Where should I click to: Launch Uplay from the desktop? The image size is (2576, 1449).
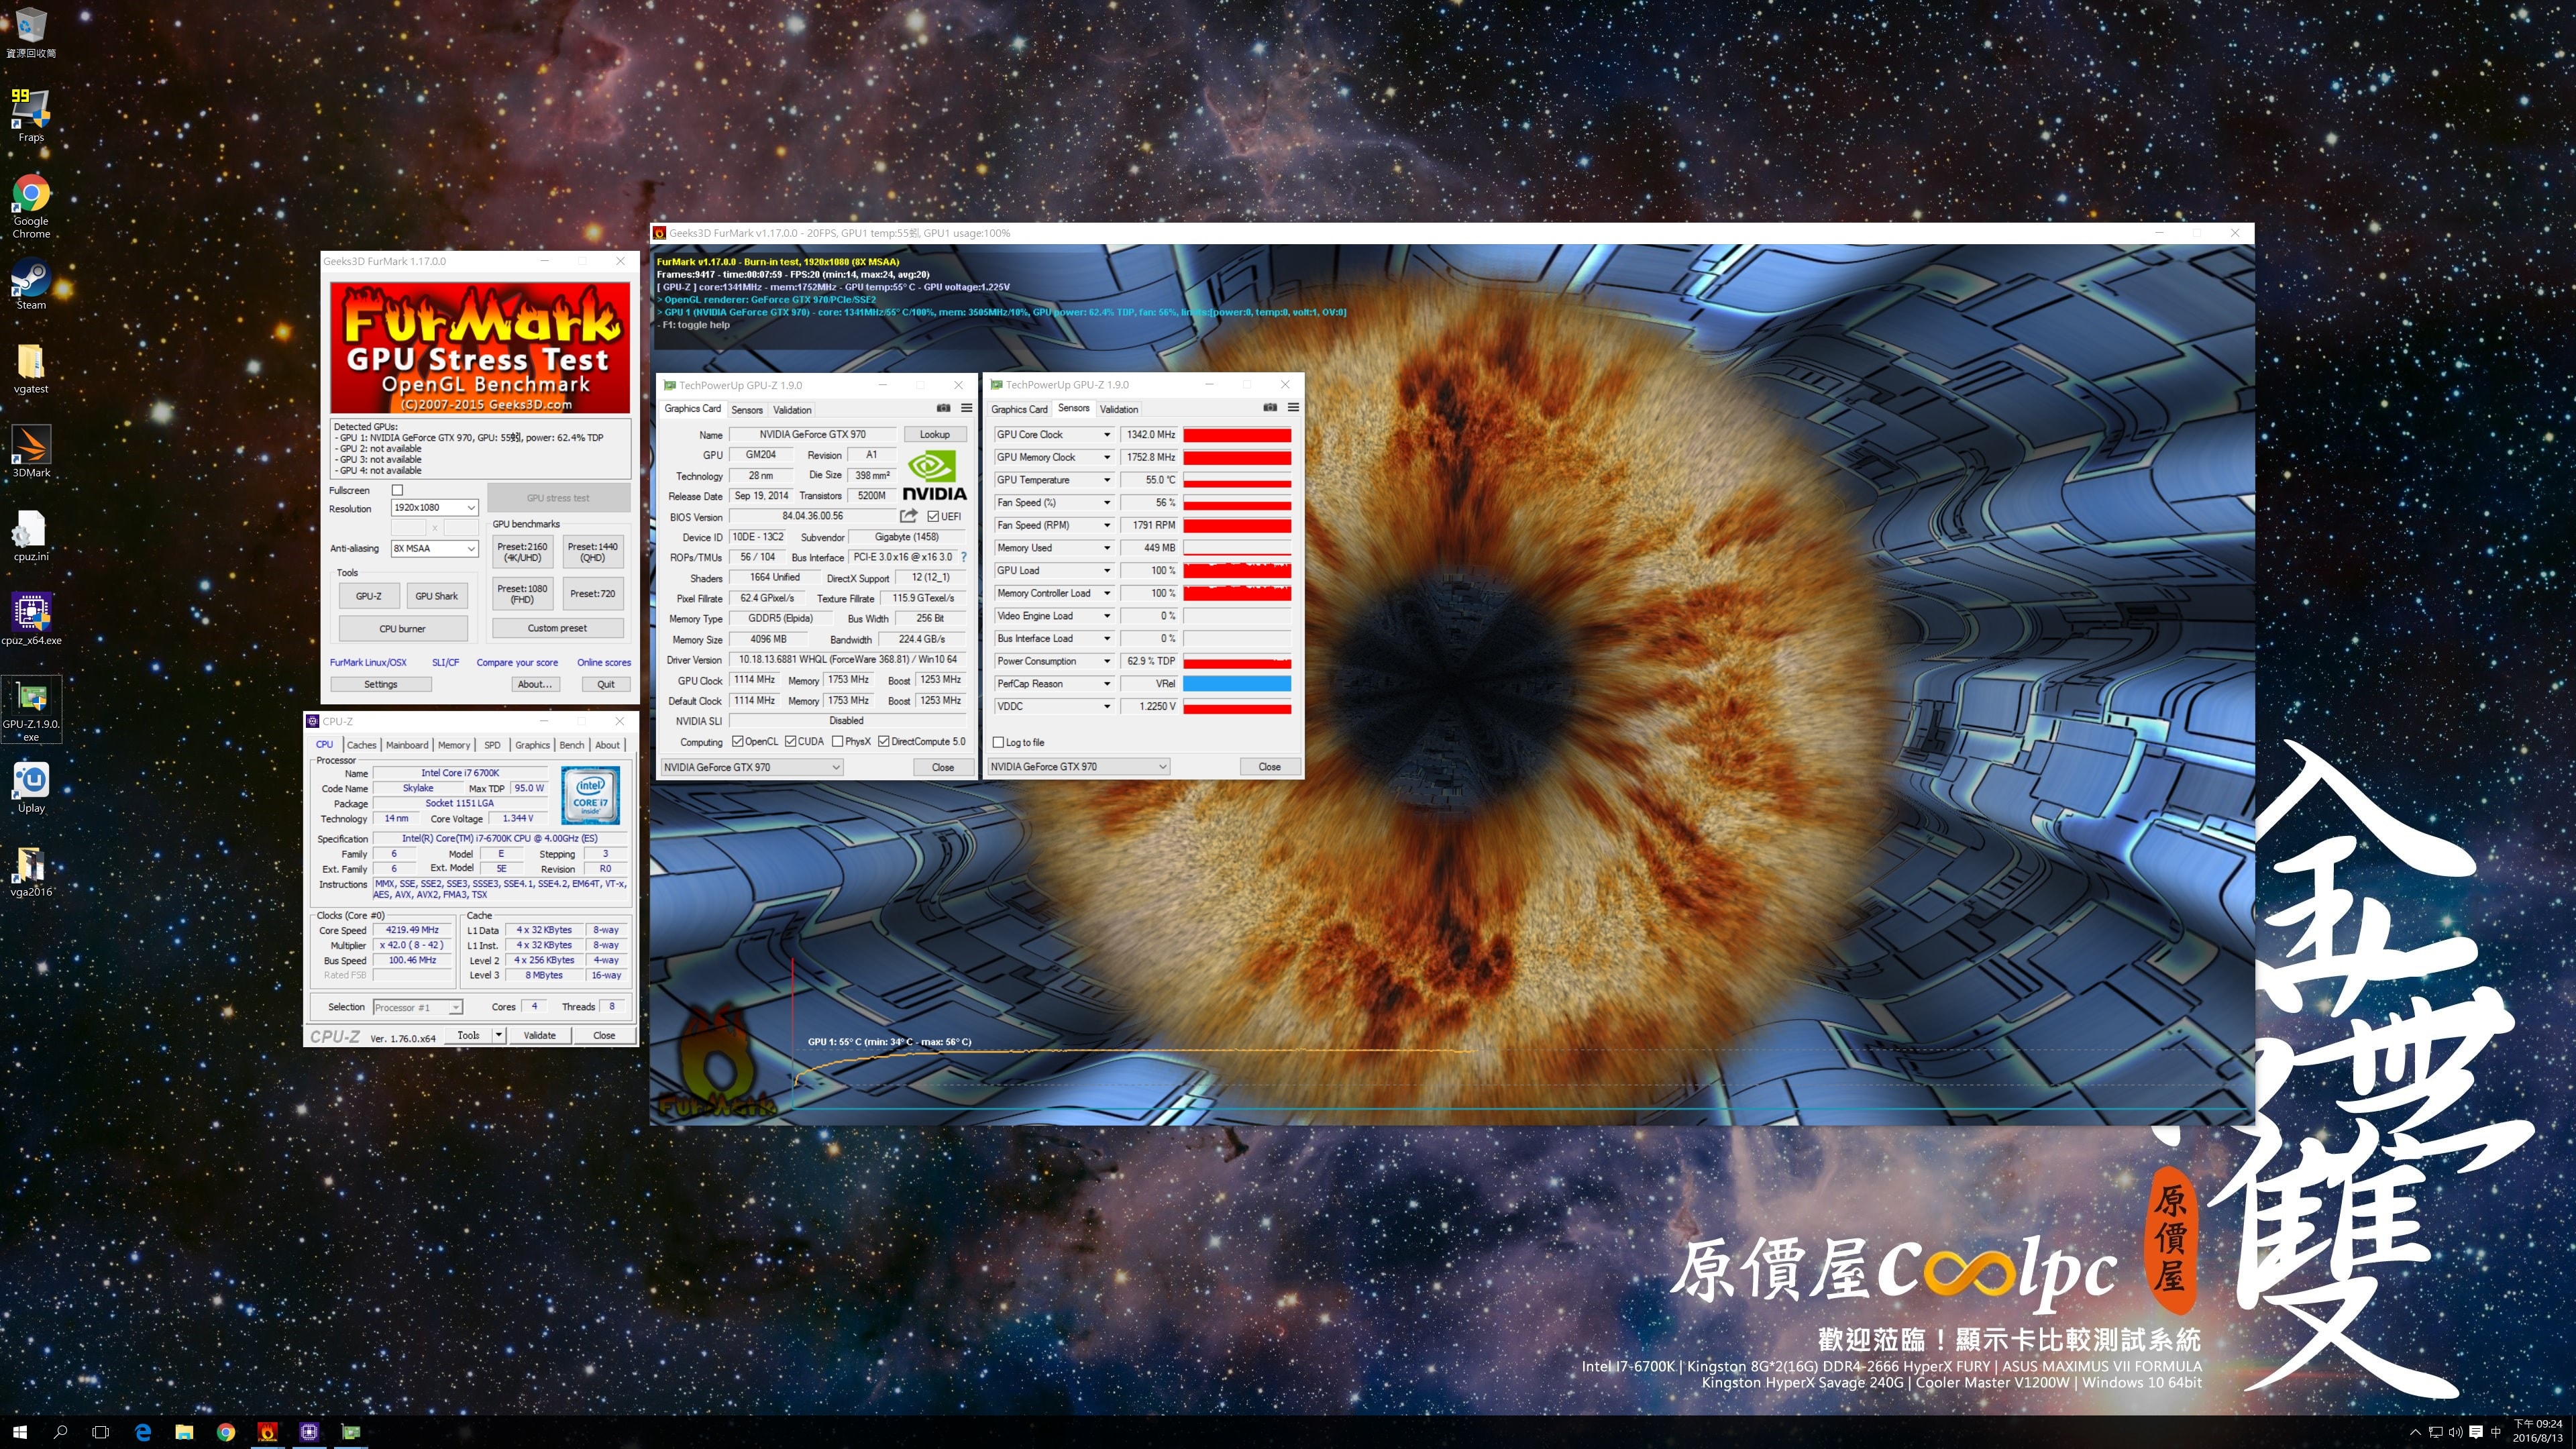[x=31, y=787]
